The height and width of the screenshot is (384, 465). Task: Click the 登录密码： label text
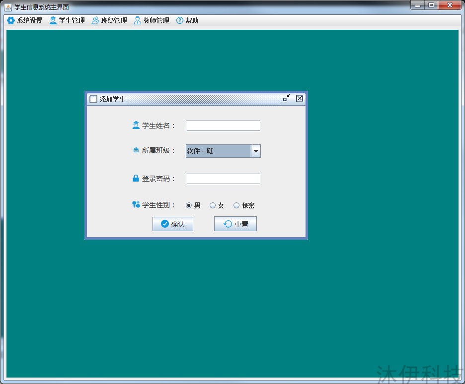tap(158, 179)
